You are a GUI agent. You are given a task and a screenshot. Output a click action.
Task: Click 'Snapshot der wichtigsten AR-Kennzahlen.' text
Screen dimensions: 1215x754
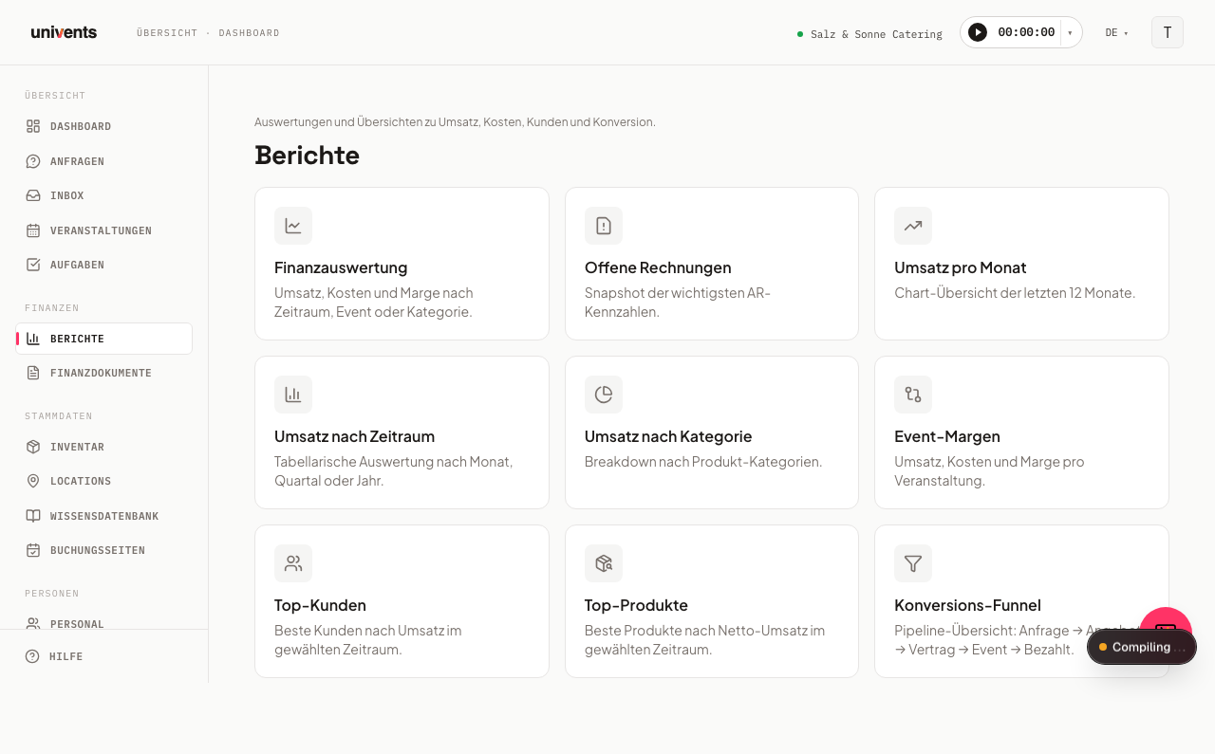tap(678, 303)
